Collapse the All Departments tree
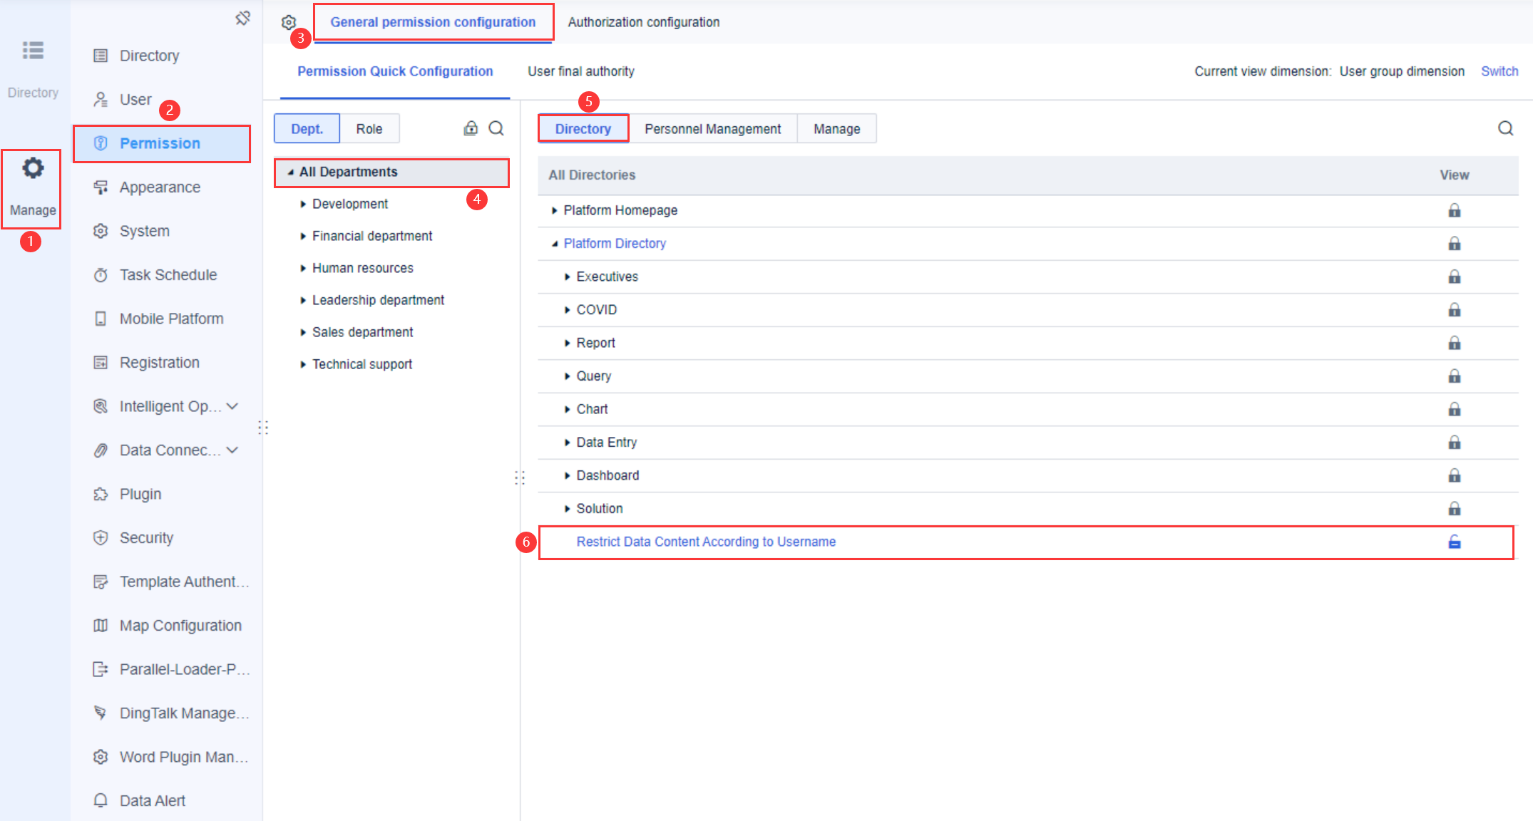This screenshot has height=821, width=1533. click(289, 172)
